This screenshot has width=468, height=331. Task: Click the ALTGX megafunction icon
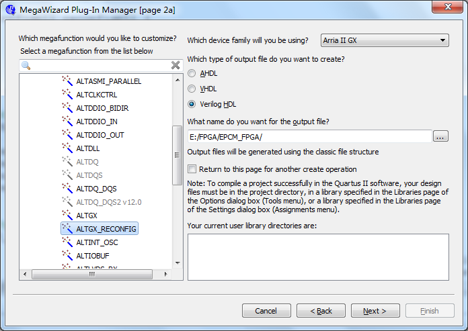click(x=67, y=216)
